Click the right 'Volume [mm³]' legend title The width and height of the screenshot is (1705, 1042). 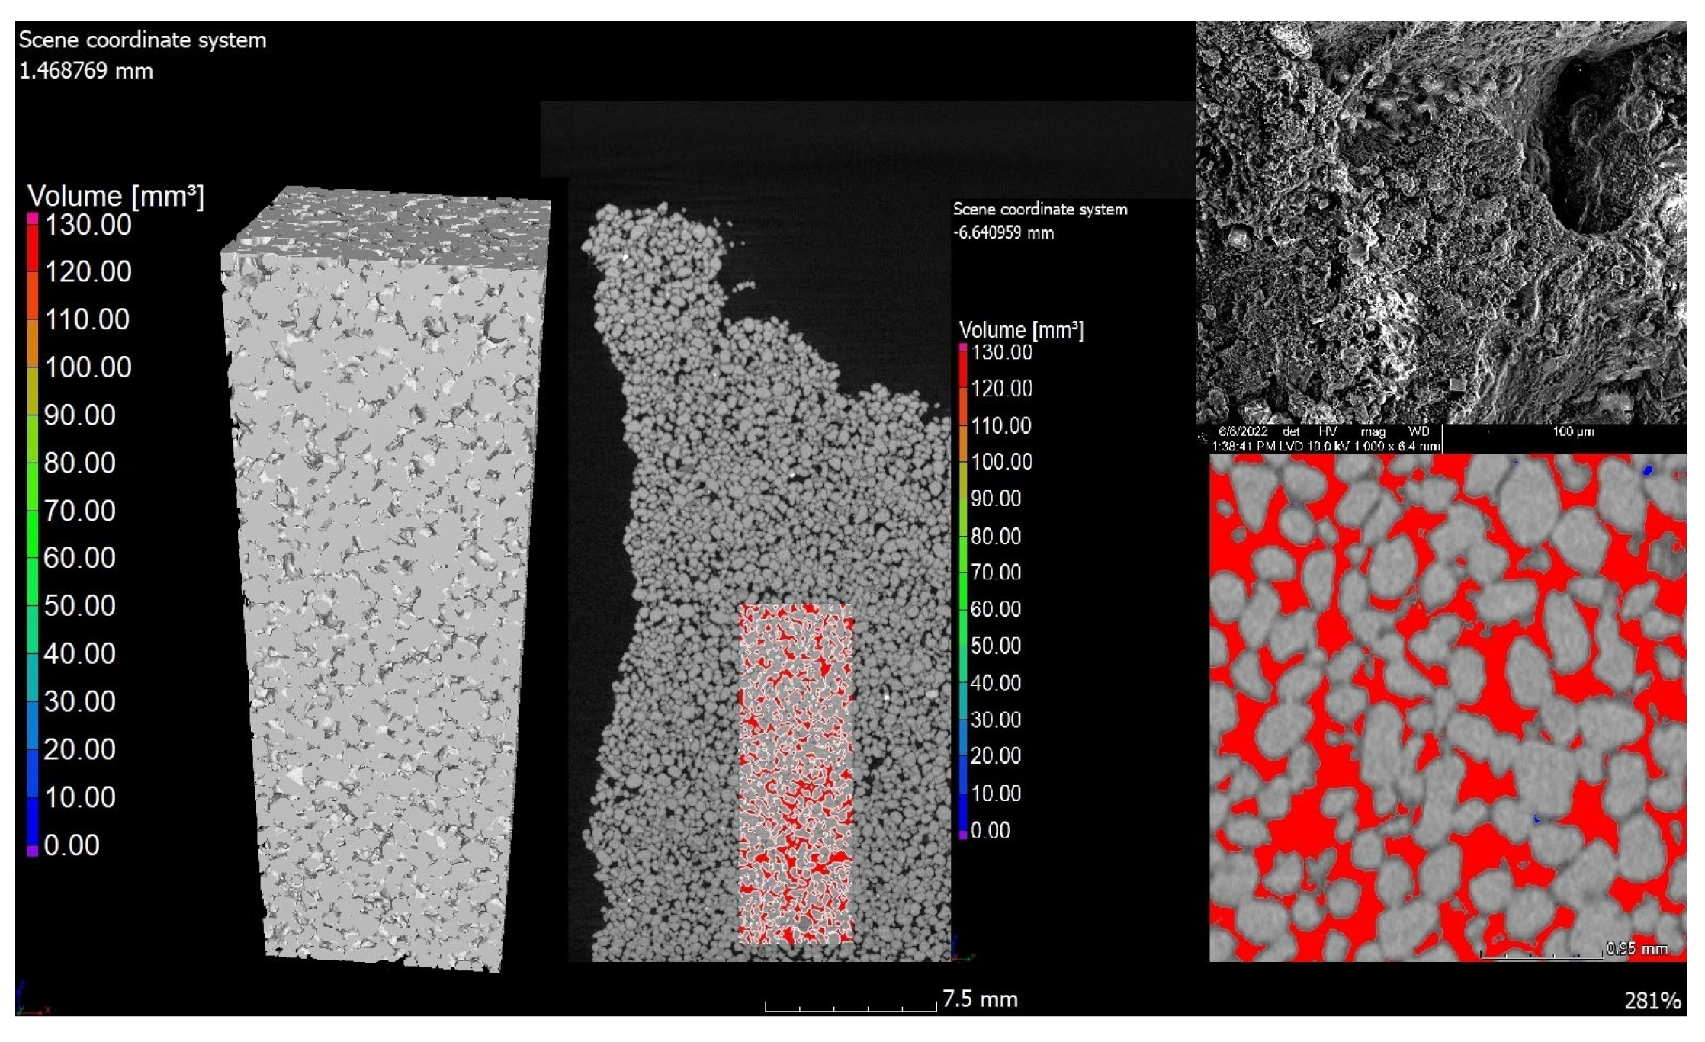[x=1020, y=331]
